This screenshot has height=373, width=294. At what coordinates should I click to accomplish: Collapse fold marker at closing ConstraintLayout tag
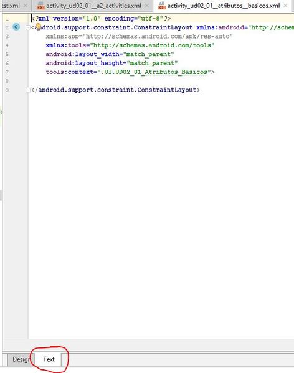[x=27, y=90]
